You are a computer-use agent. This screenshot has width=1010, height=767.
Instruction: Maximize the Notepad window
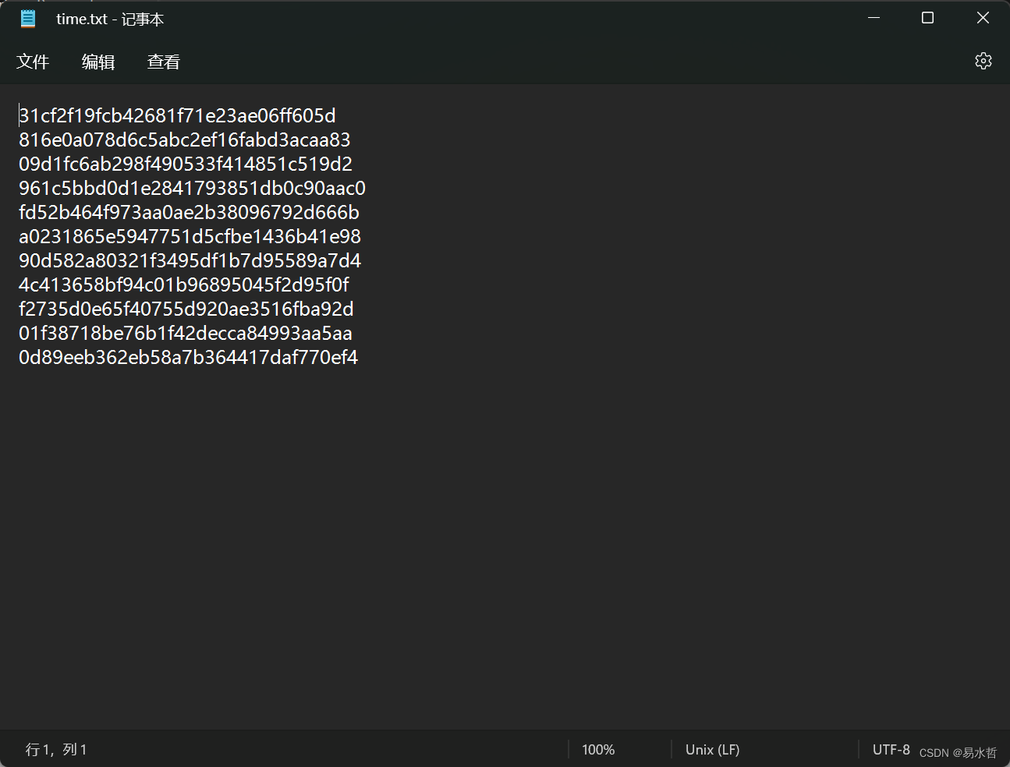pos(927,18)
